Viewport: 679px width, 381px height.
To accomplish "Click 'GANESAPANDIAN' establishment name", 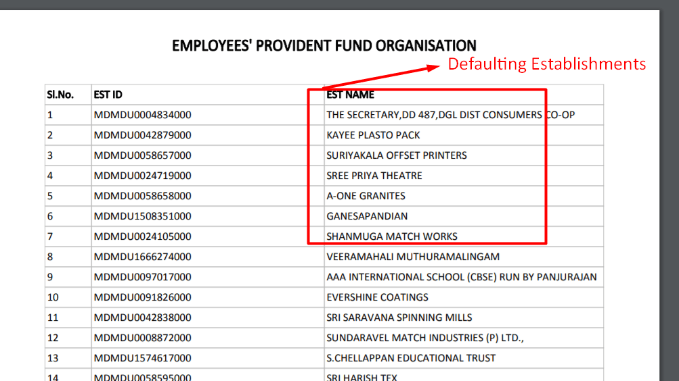I will pyautogui.click(x=367, y=216).
